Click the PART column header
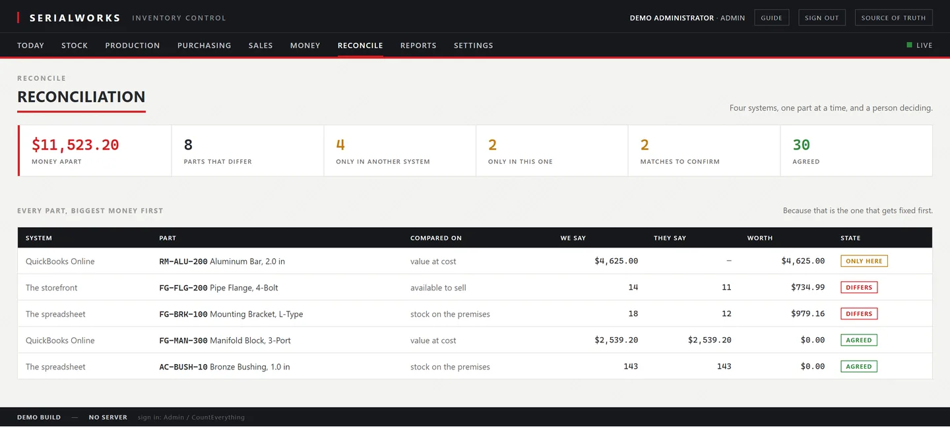The width and height of the screenshot is (950, 428). coord(168,238)
